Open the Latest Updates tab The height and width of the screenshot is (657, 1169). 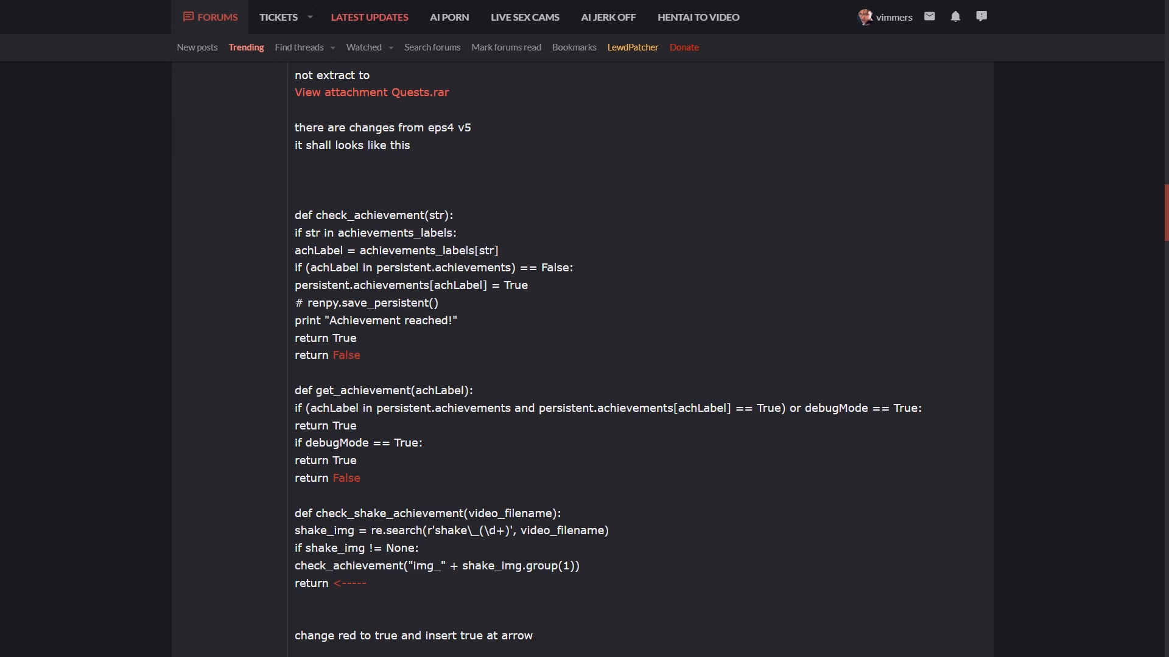(370, 17)
